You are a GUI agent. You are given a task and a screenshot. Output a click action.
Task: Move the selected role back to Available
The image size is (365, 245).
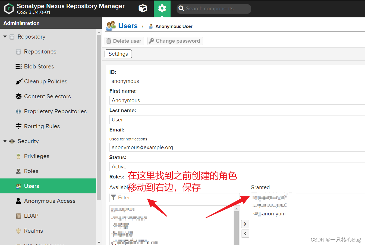245,234
